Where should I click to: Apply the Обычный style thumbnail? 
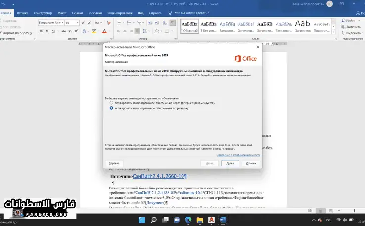[x=189, y=26]
